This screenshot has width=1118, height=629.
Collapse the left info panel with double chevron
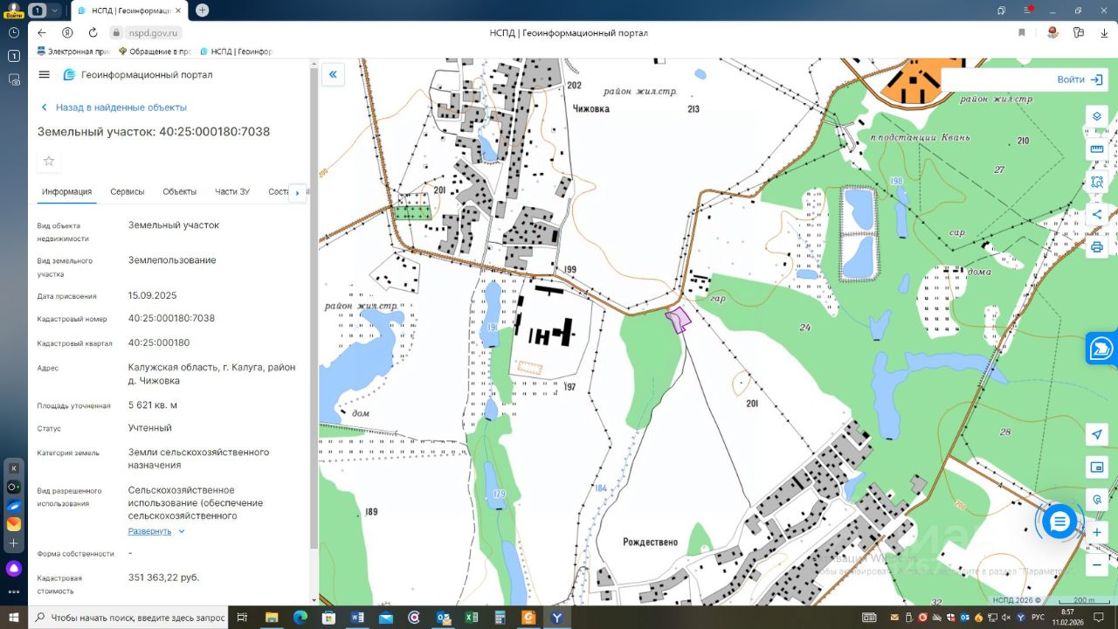pyautogui.click(x=333, y=75)
